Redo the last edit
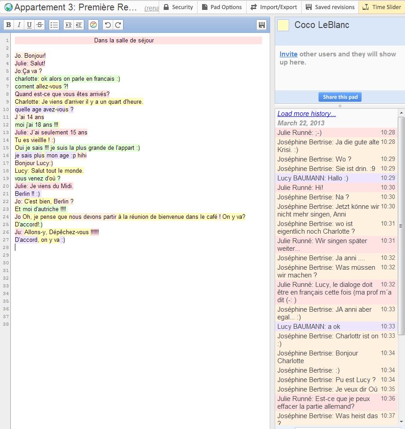The image size is (405, 429). coord(118,25)
